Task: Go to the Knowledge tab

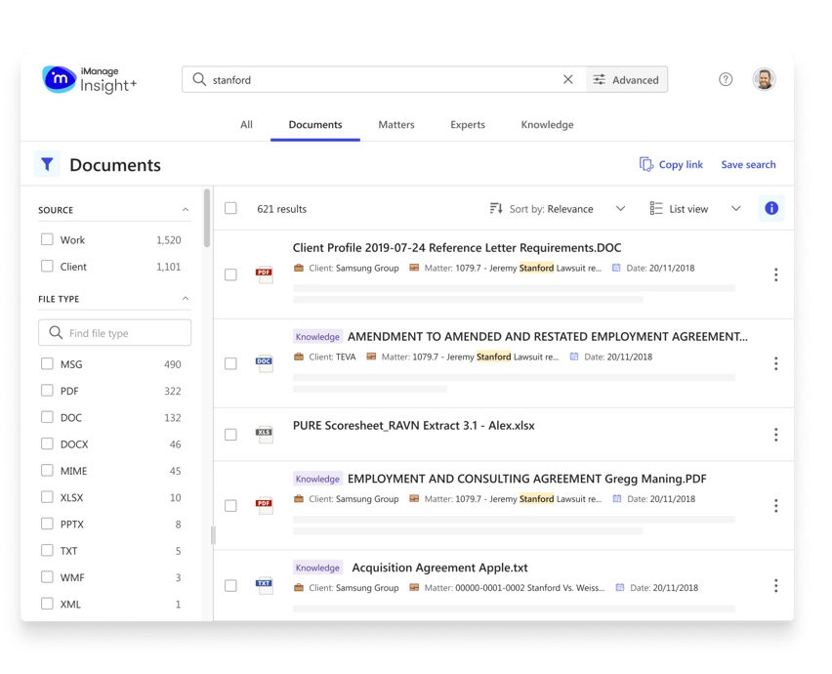Action: coord(547,125)
